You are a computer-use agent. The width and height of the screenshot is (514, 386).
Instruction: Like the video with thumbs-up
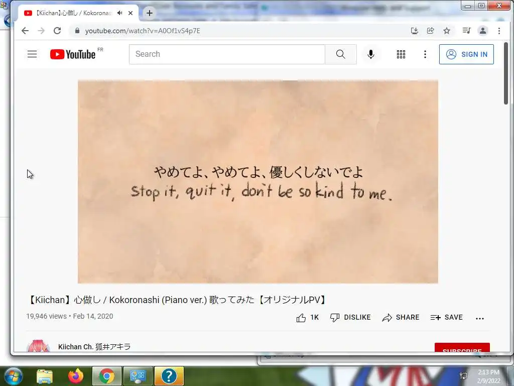tap(307, 318)
